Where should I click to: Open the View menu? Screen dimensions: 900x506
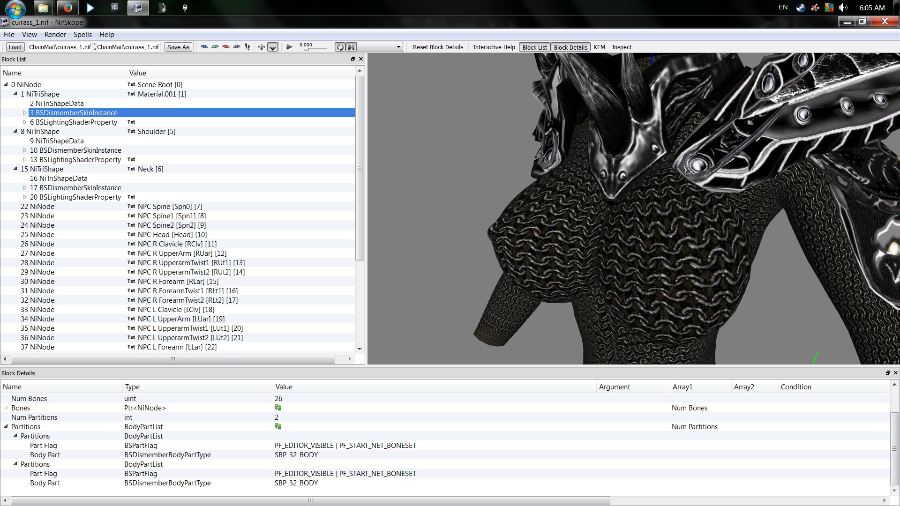point(29,35)
